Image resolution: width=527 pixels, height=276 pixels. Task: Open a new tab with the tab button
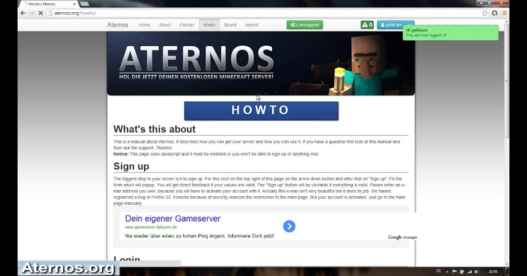(84, 4)
